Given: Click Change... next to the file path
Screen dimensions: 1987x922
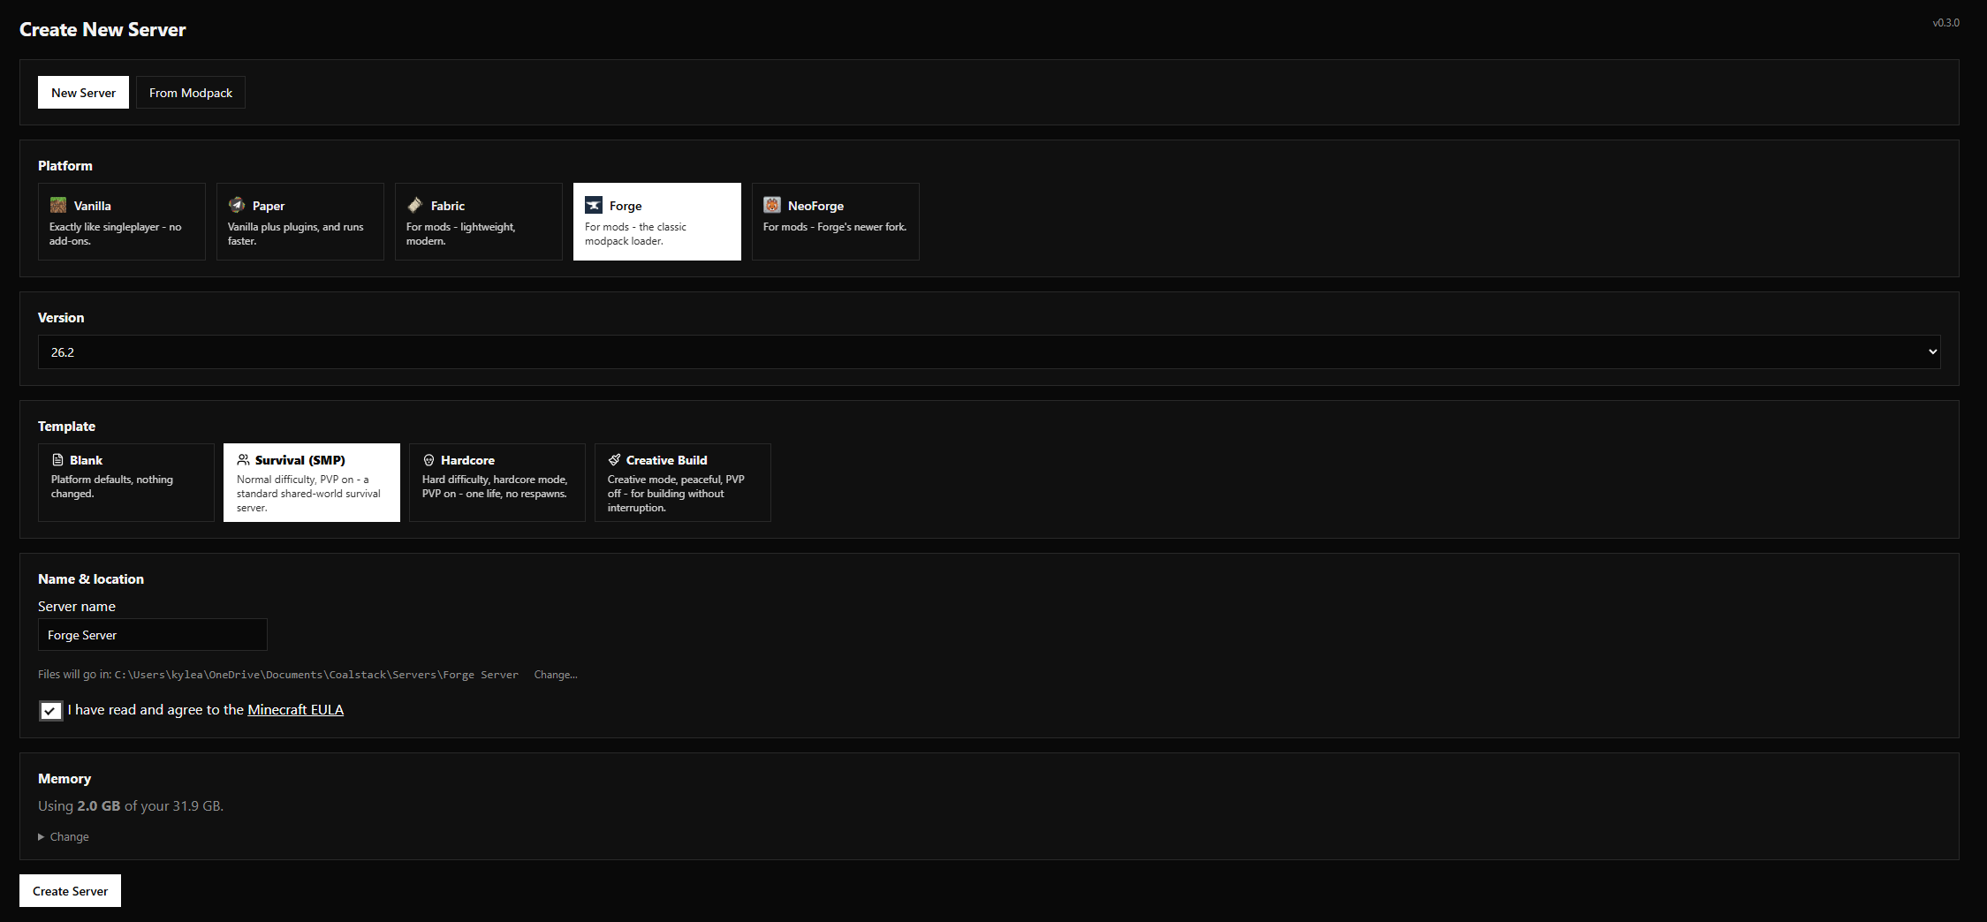Looking at the screenshot, I should pyautogui.click(x=556, y=675).
